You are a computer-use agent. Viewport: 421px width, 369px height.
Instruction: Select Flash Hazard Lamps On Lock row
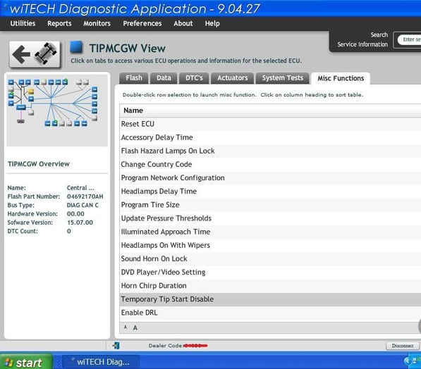click(x=270, y=151)
